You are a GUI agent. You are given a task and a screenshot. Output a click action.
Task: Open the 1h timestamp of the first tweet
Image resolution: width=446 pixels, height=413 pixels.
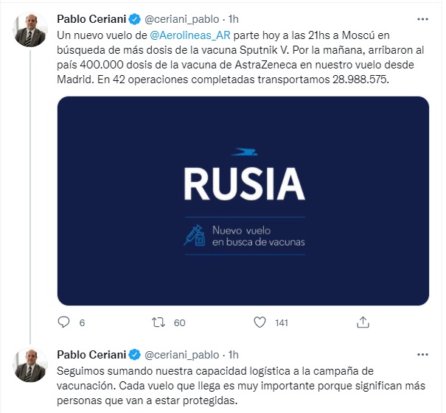pyautogui.click(x=233, y=19)
